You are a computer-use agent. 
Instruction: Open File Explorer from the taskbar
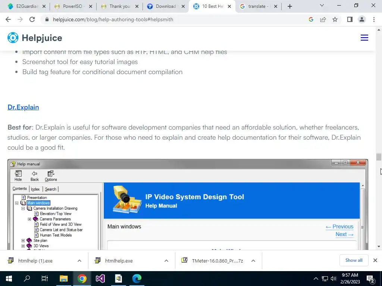[x=63, y=279]
